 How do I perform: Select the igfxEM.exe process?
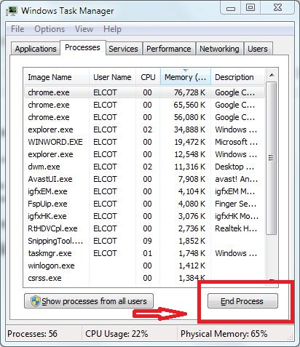coord(144,191)
